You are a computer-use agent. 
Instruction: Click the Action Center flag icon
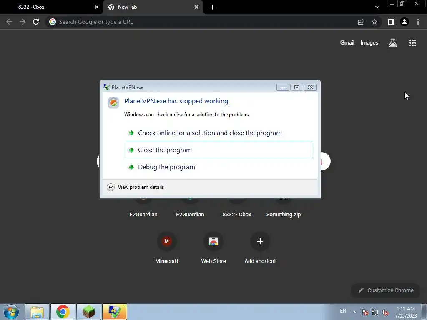coord(365,312)
